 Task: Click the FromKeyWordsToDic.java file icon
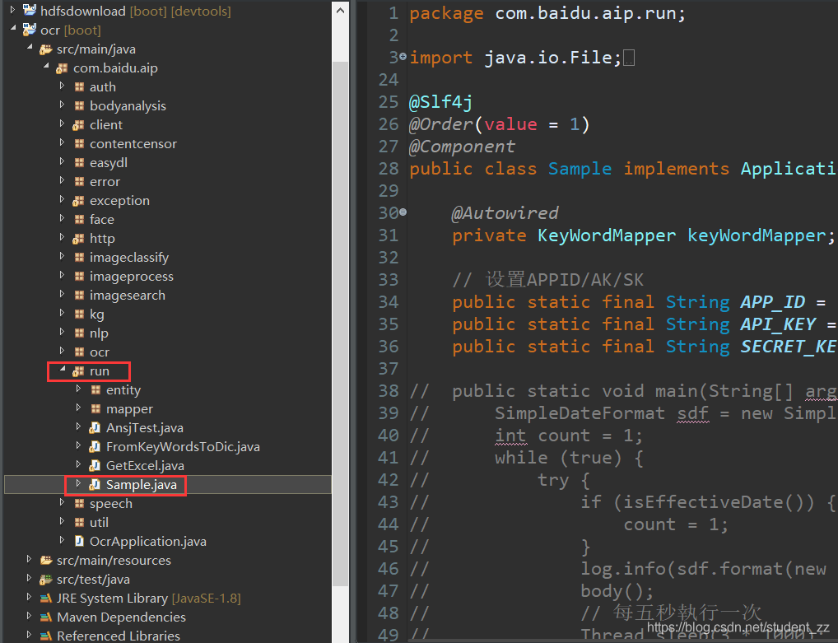95,446
